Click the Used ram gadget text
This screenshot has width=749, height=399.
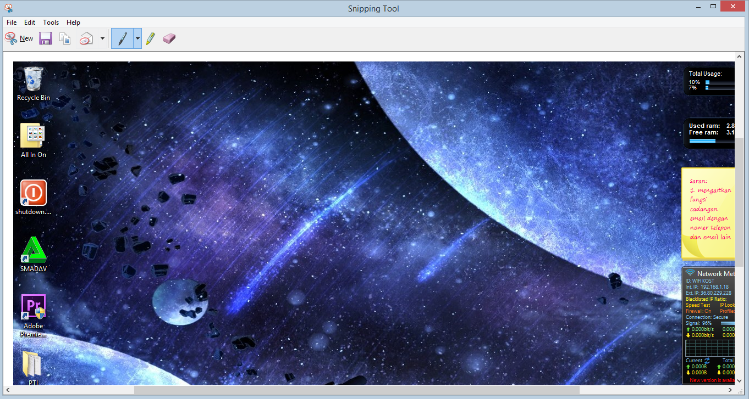704,126
